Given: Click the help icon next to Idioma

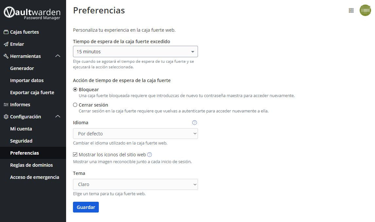Looking at the screenshot, I should (x=194, y=123).
